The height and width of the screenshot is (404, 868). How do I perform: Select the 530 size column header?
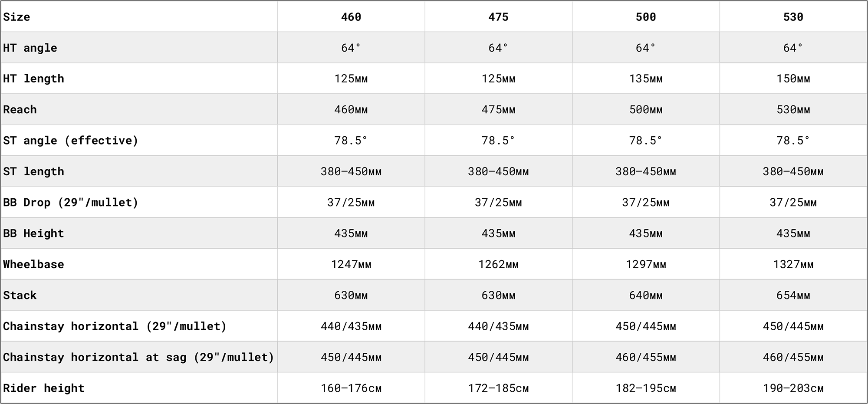click(793, 17)
